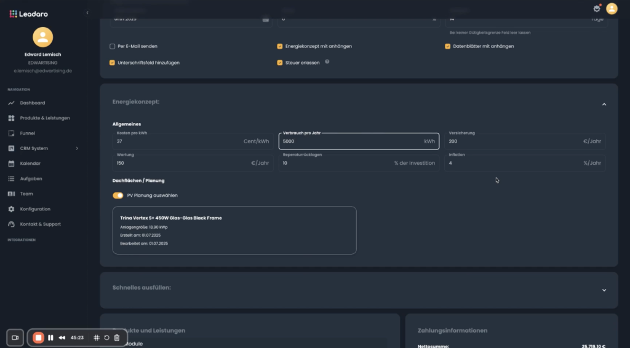Open CRM System menu entry
Screen dimensions: 630x348
[x=34, y=149]
